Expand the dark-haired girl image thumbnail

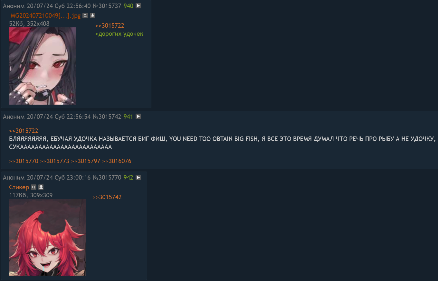tap(42, 66)
